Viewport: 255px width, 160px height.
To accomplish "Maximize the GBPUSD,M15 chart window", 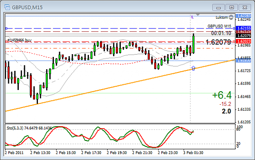I will [x=232, y=7].
